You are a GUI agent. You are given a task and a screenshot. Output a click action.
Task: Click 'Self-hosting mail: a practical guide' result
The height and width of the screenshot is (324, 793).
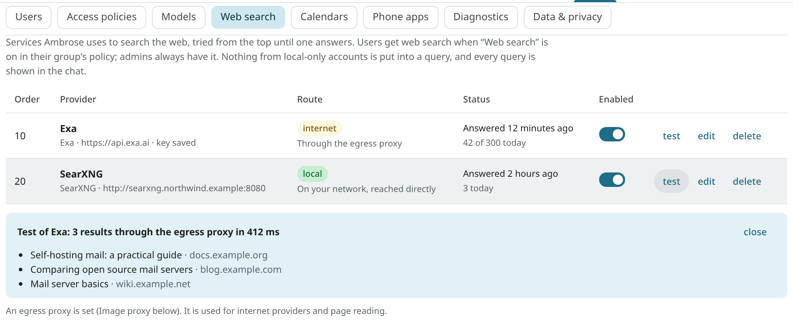(x=106, y=255)
